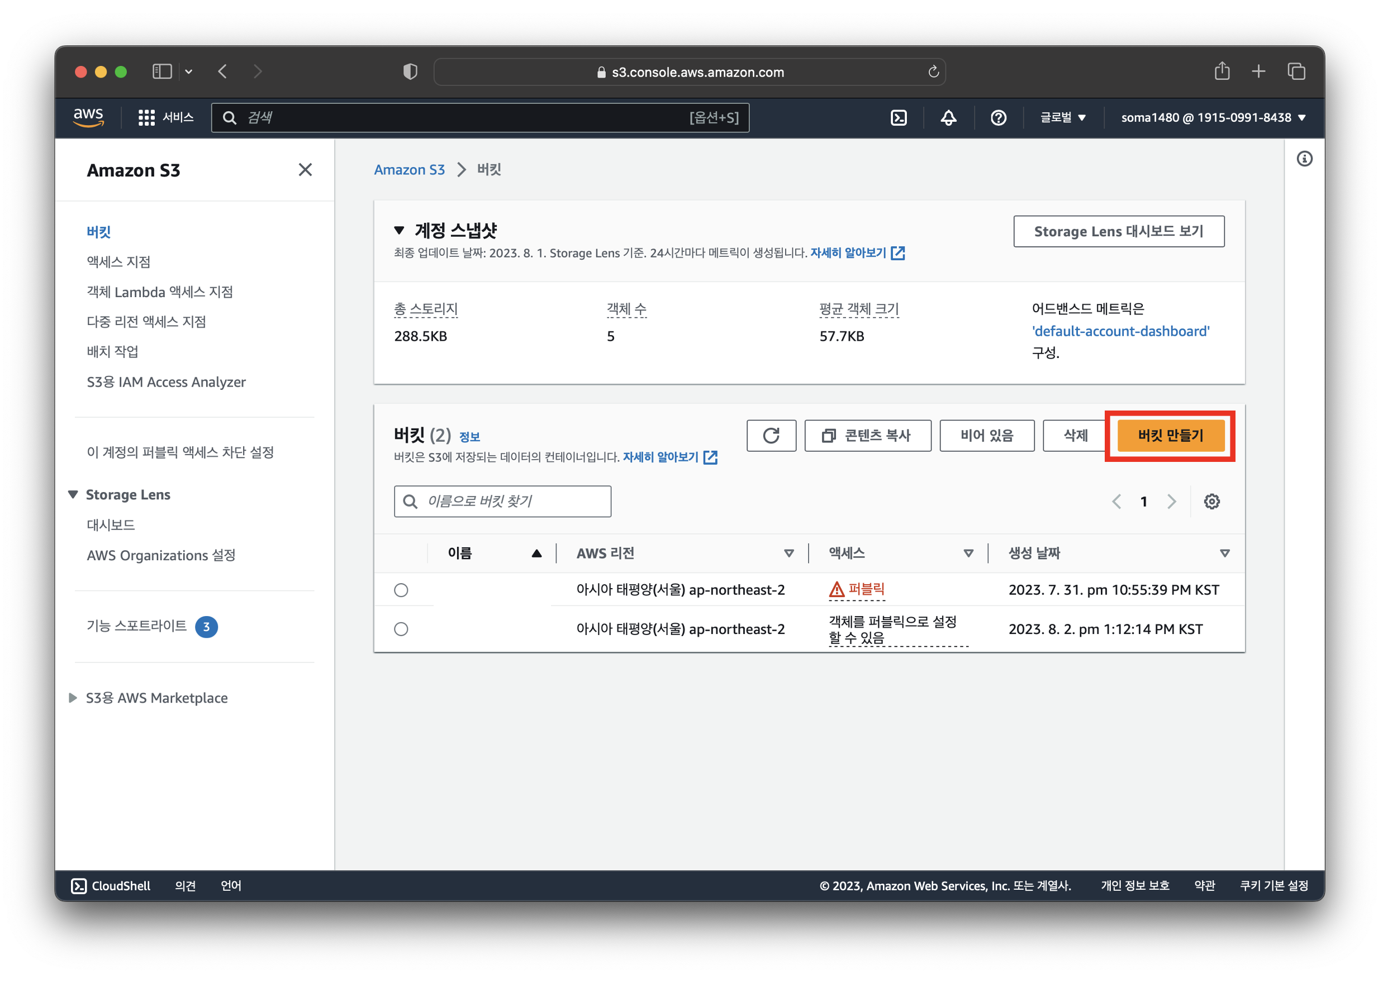Refresh the bucket list with the reload icon

tap(771, 436)
